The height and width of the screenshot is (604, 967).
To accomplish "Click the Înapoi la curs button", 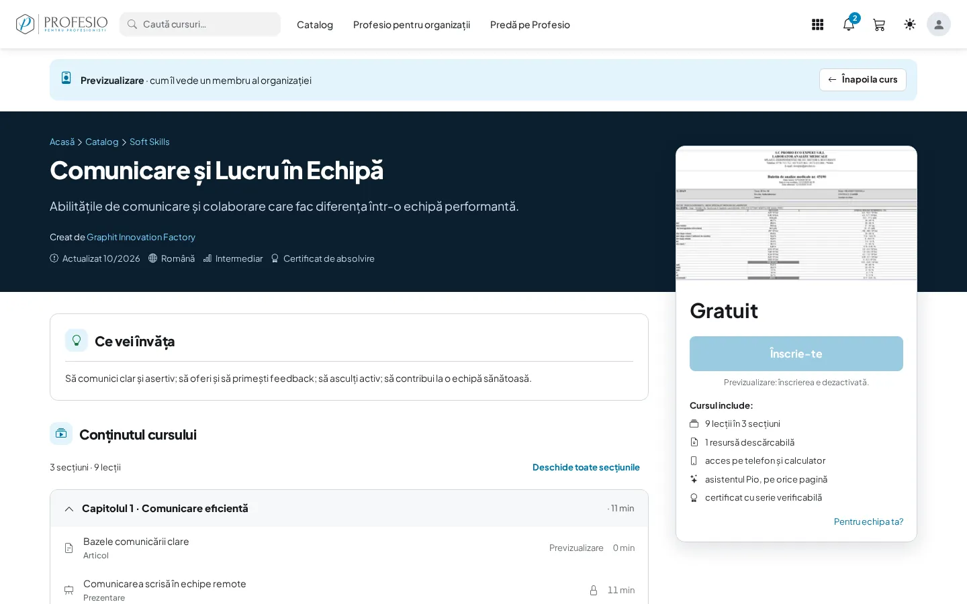I will coord(863,80).
